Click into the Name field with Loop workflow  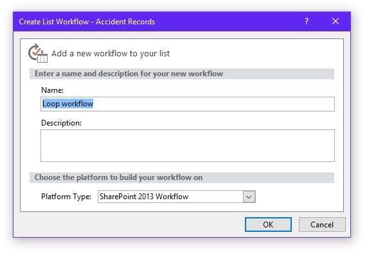[188, 104]
